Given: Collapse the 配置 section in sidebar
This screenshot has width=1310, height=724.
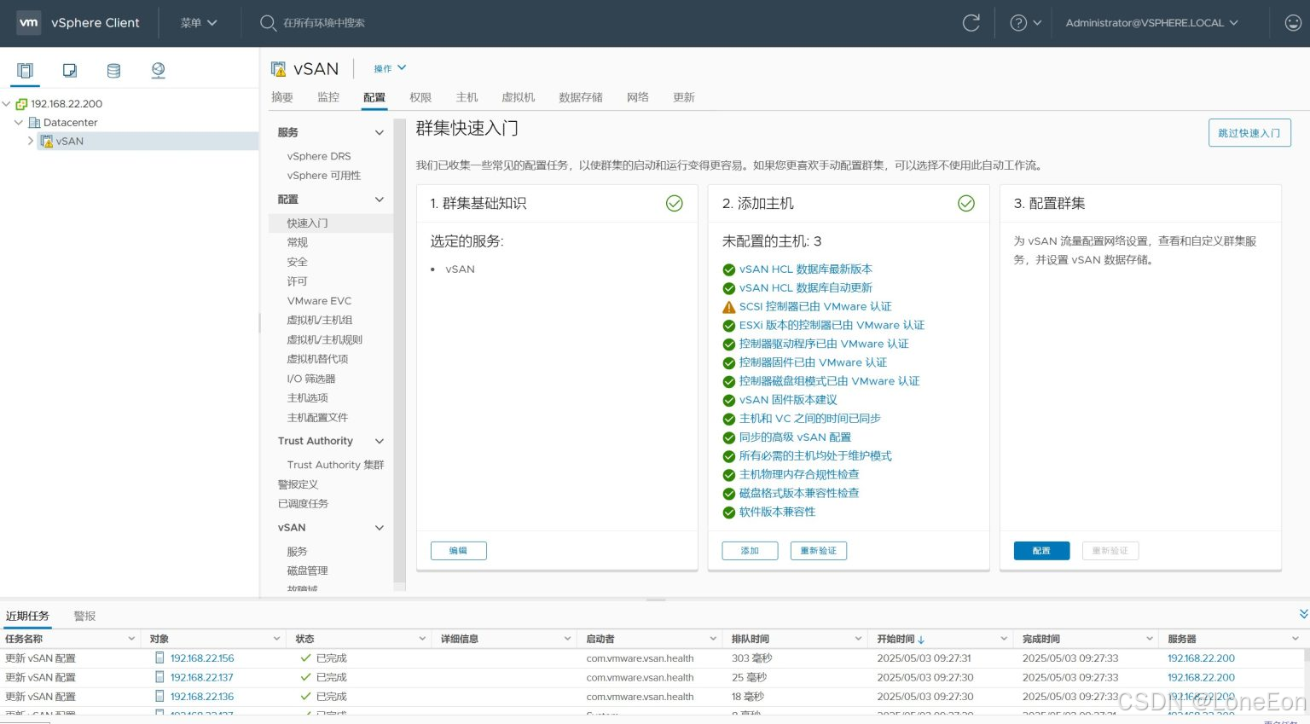Looking at the screenshot, I should click(380, 200).
